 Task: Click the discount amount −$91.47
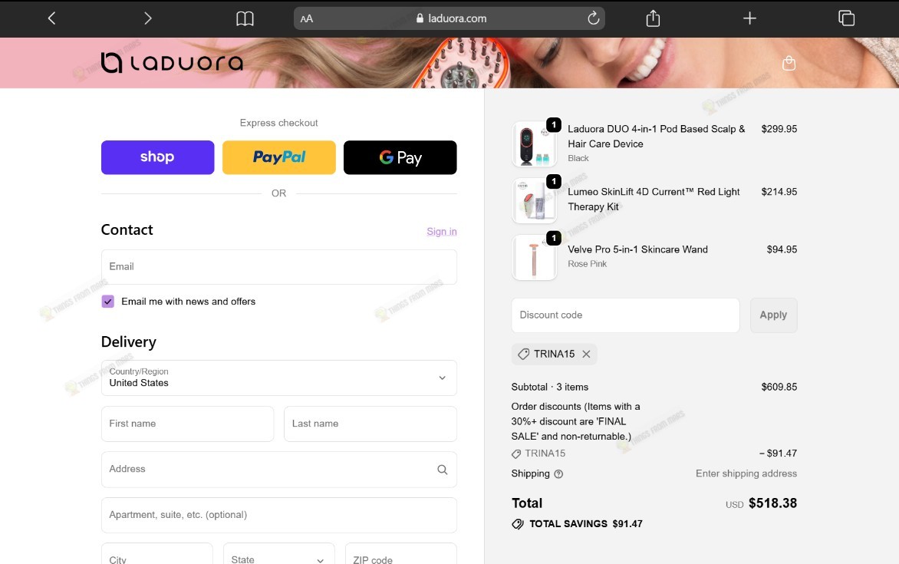(778, 454)
